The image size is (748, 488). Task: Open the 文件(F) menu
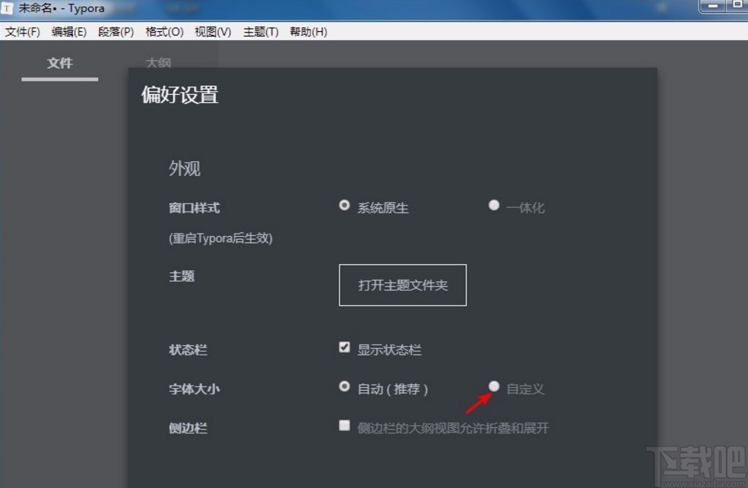(21, 31)
